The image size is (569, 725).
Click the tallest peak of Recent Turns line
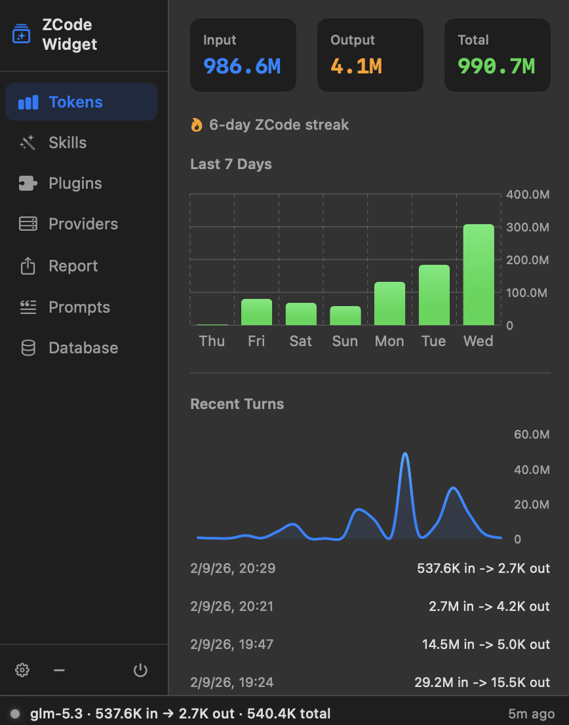coord(405,454)
